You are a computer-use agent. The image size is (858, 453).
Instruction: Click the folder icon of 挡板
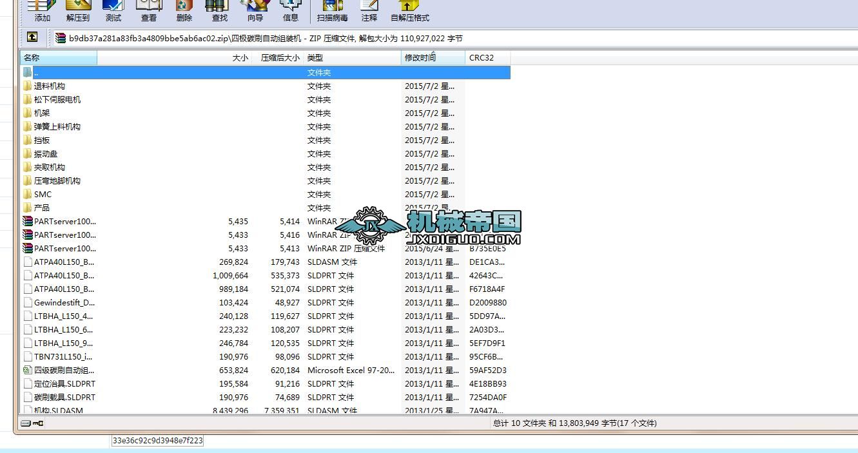pyautogui.click(x=27, y=140)
